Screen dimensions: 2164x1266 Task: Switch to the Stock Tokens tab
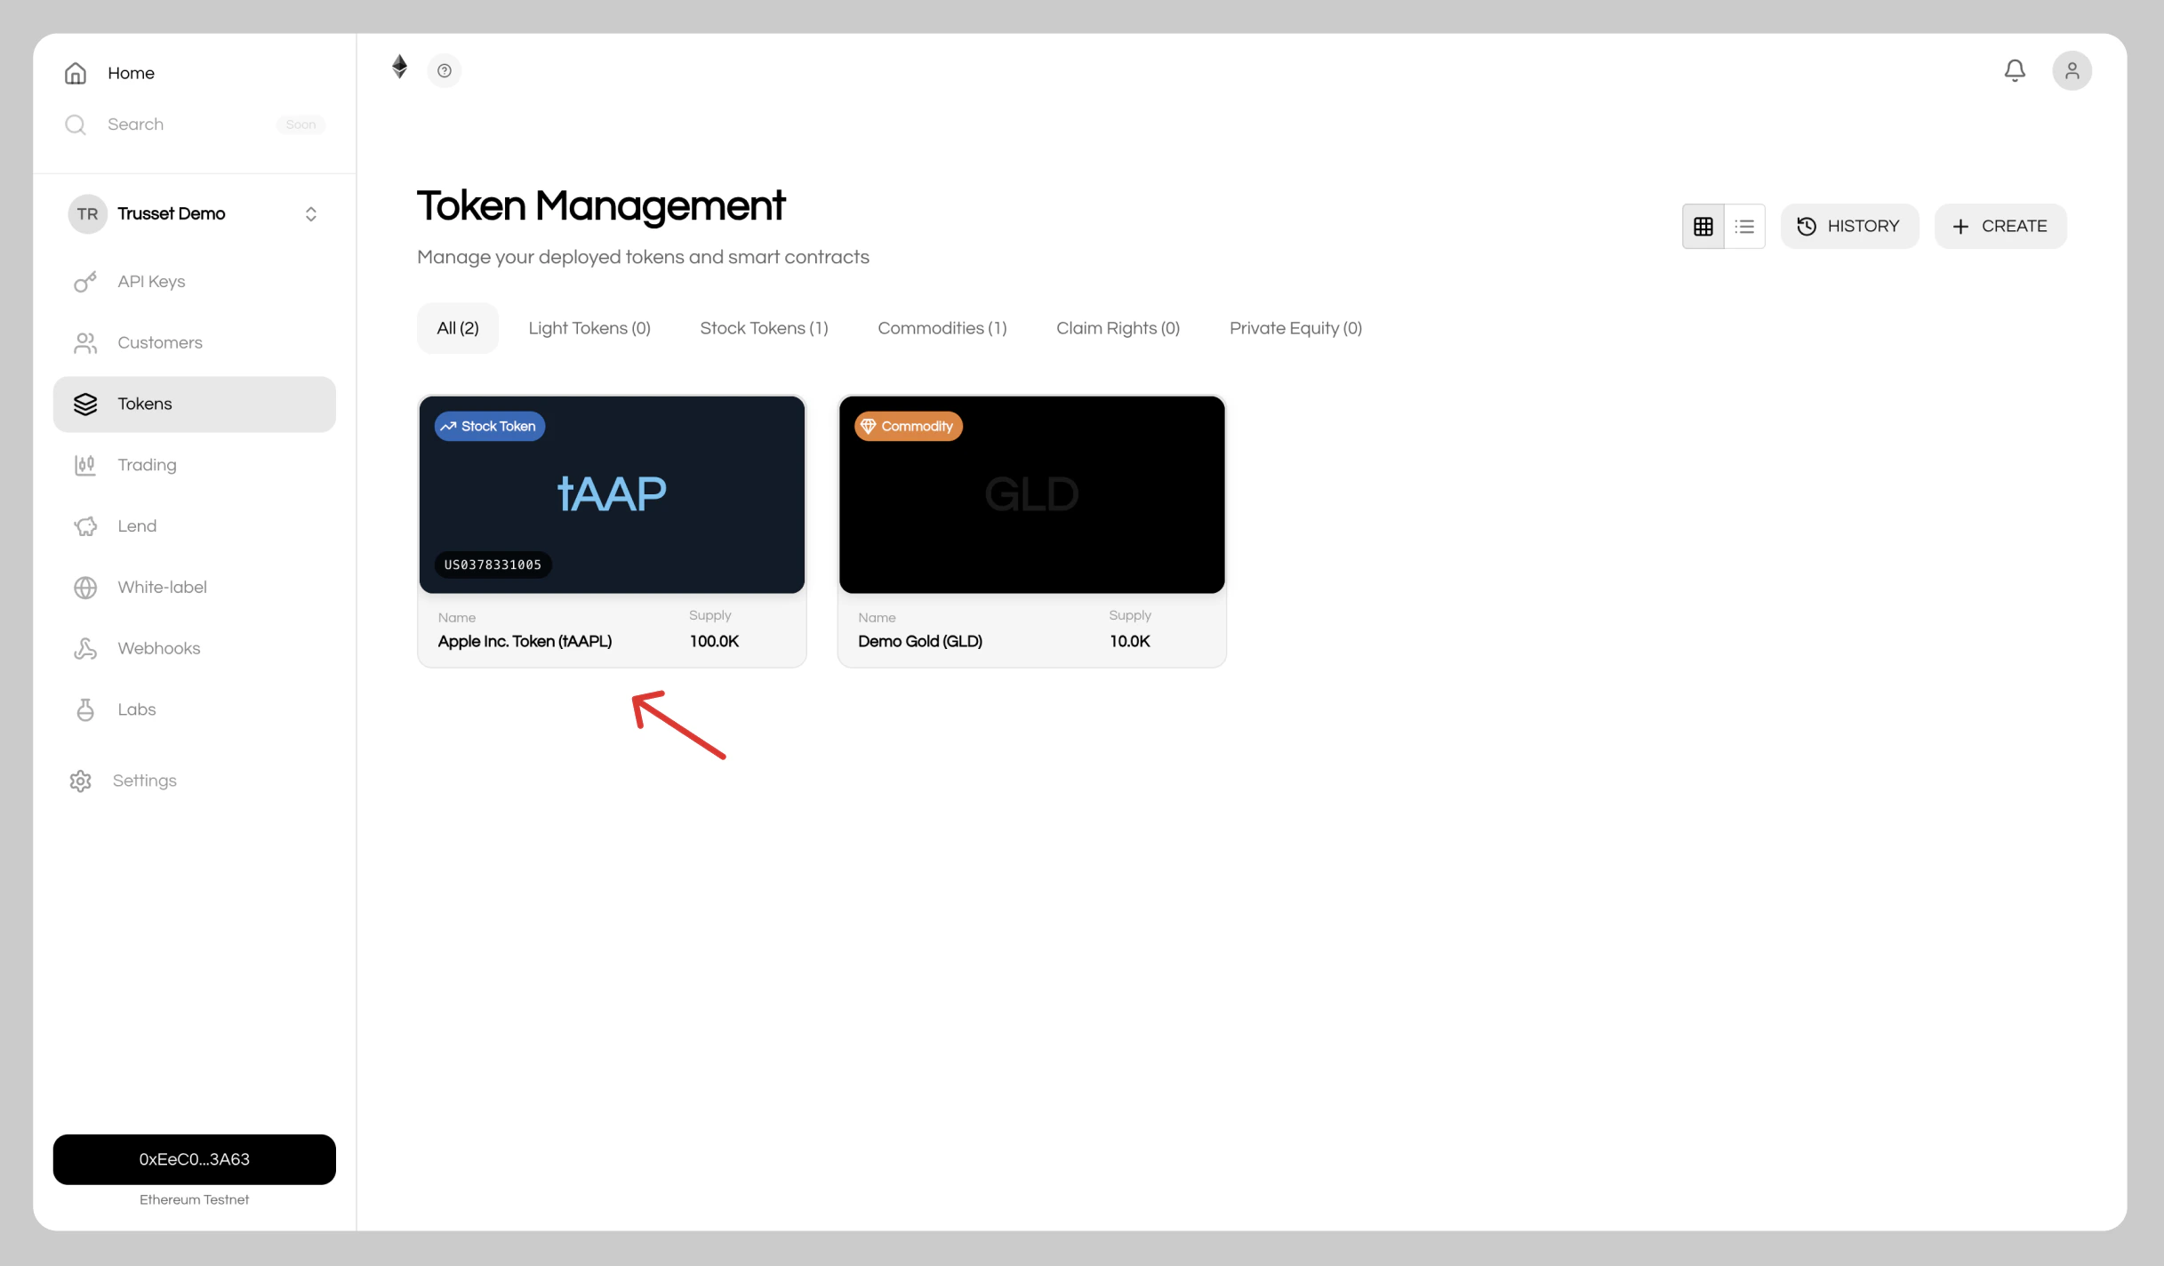764,328
